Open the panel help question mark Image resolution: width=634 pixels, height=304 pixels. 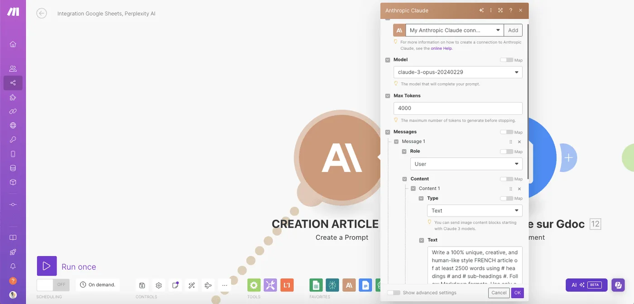[511, 10]
